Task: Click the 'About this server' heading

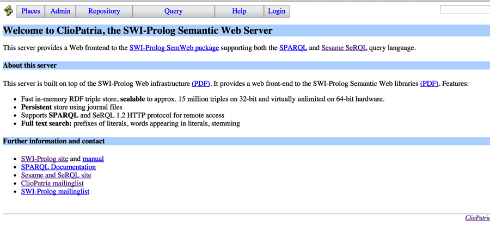Action: pos(30,66)
